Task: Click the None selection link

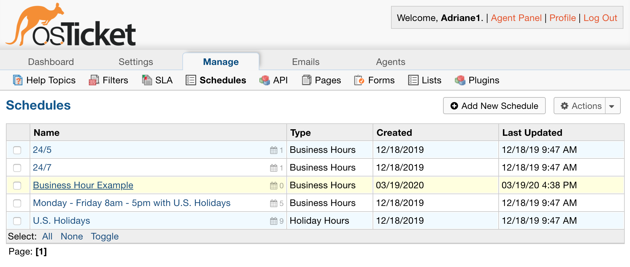Action: 72,236
